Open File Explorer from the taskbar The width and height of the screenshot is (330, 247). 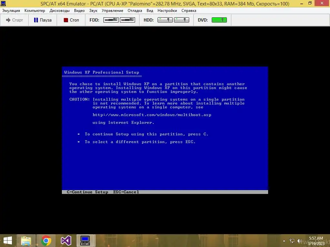click(26, 241)
